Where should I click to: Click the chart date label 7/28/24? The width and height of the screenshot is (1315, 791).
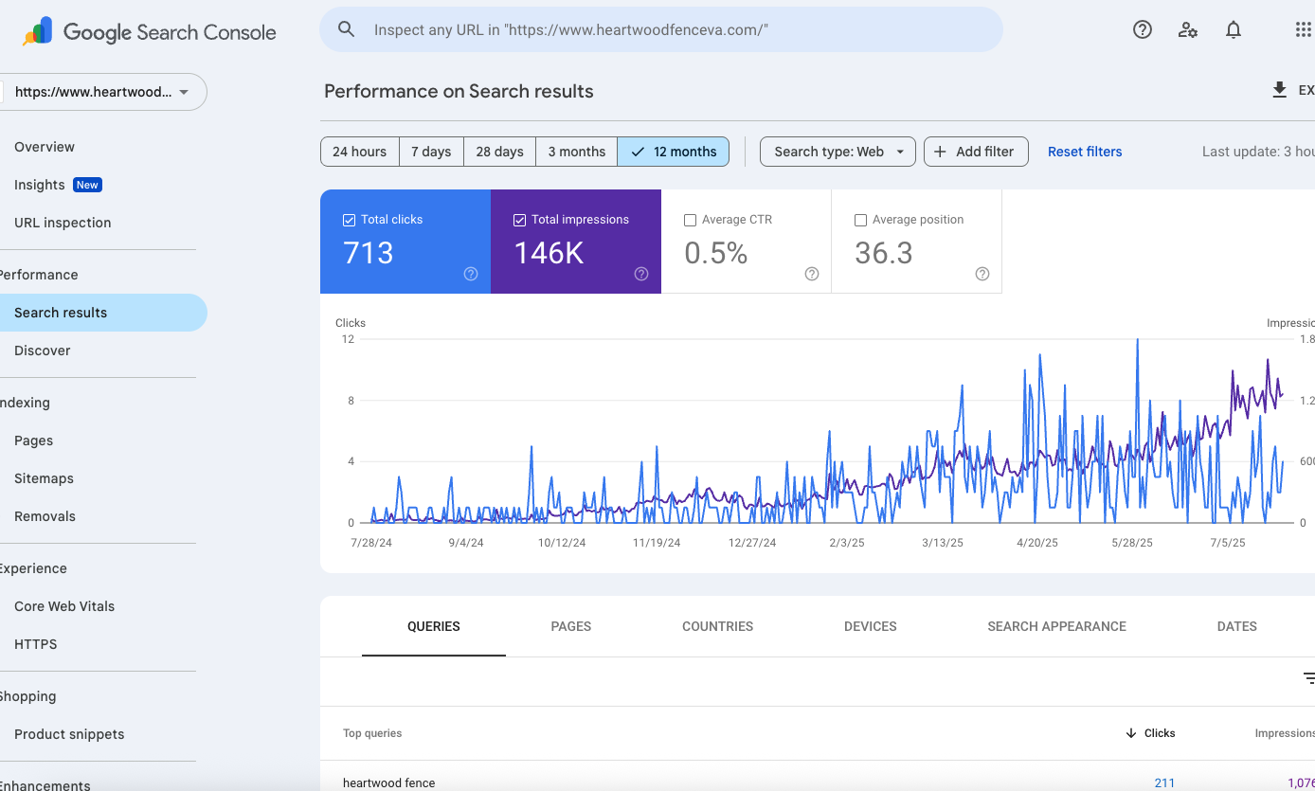click(x=371, y=543)
